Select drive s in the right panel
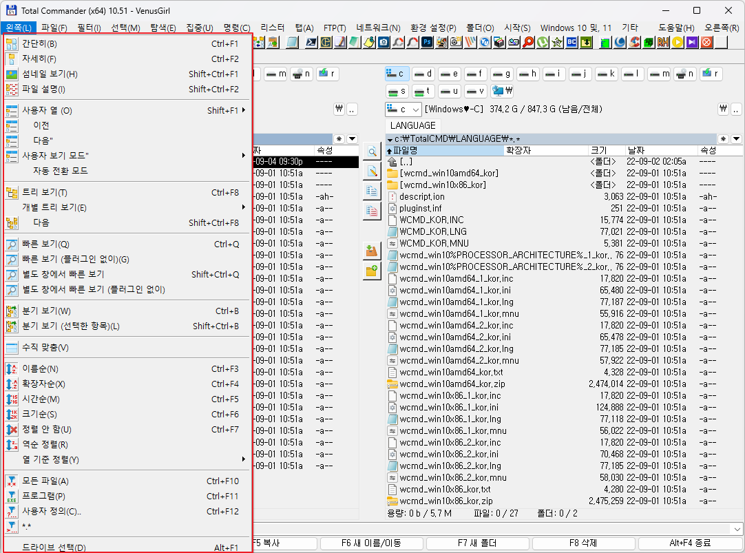745x553 pixels. pyautogui.click(x=397, y=90)
